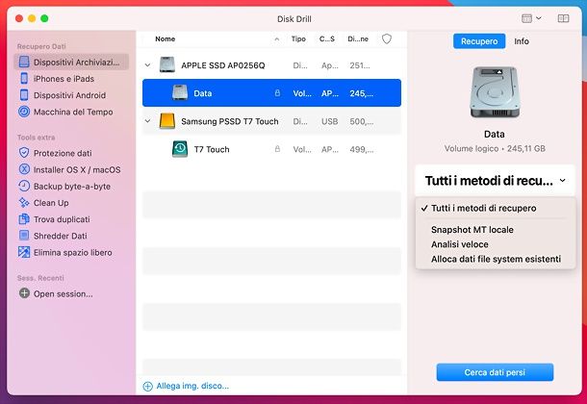
Task: Open Macchina del Tempo icon
Action: coord(24,112)
